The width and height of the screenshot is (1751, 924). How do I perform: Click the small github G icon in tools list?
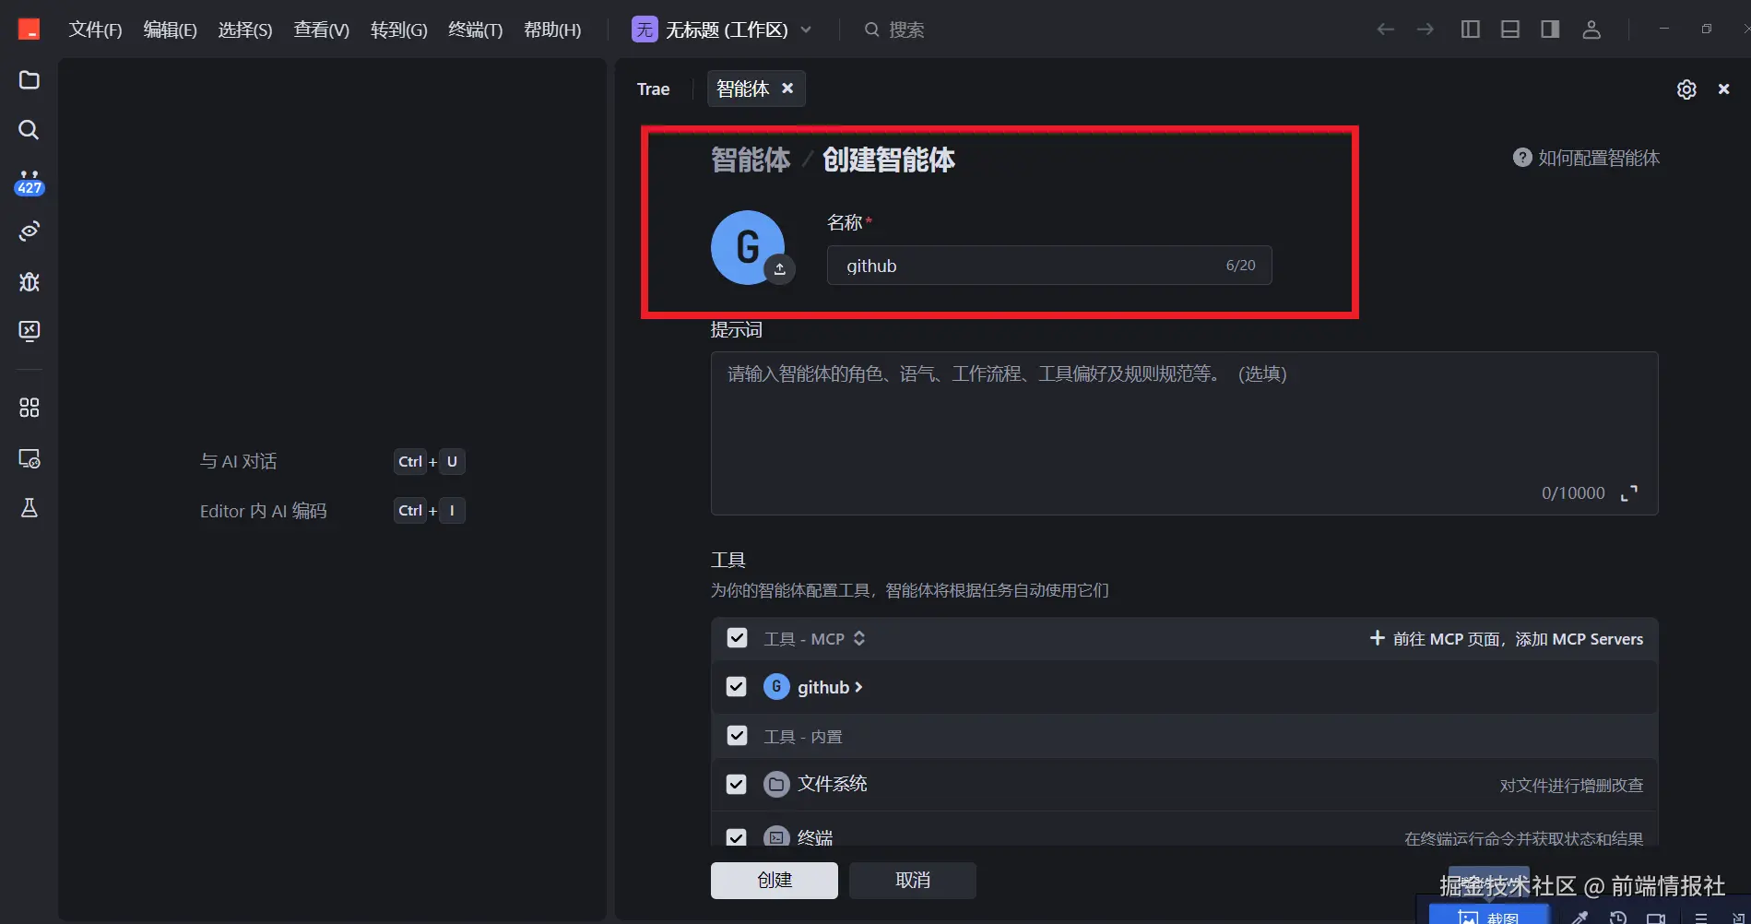(776, 687)
